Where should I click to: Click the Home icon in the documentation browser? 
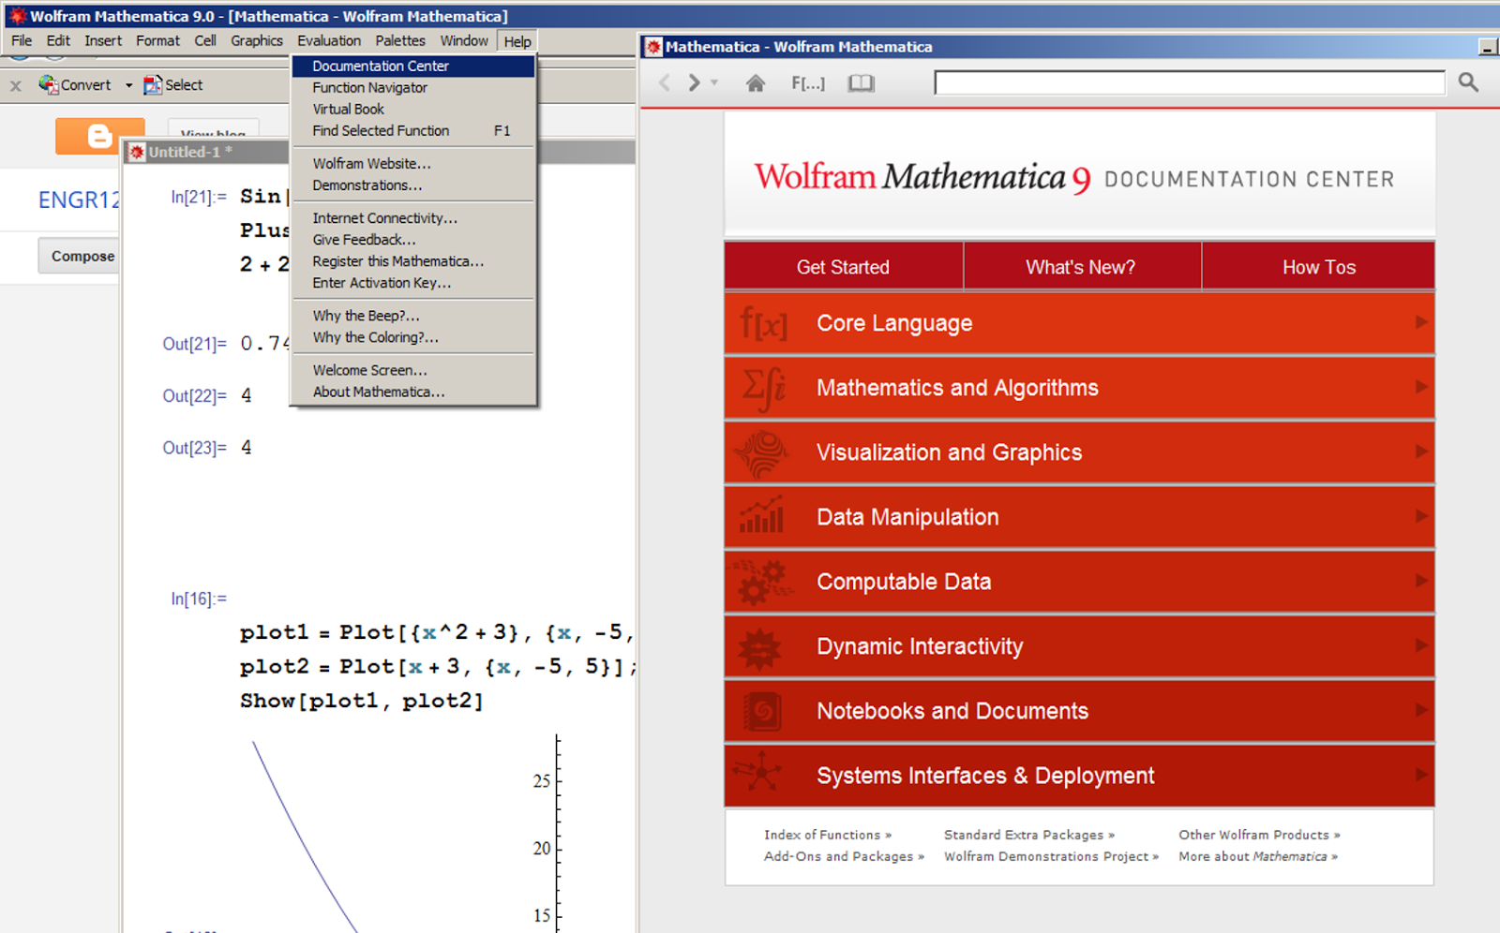click(756, 82)
